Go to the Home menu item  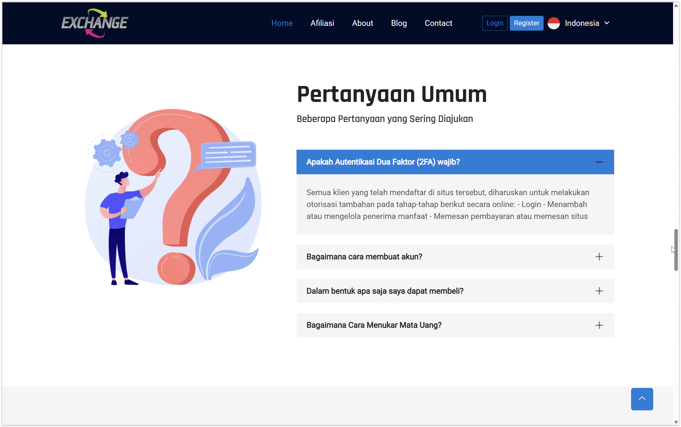(282, 23)
